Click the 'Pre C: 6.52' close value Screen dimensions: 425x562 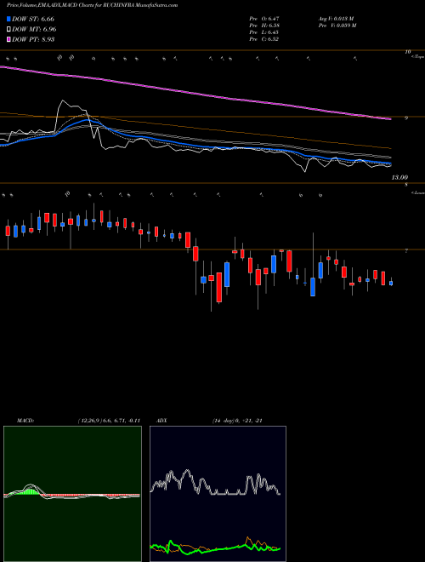[x=264, y=39]
